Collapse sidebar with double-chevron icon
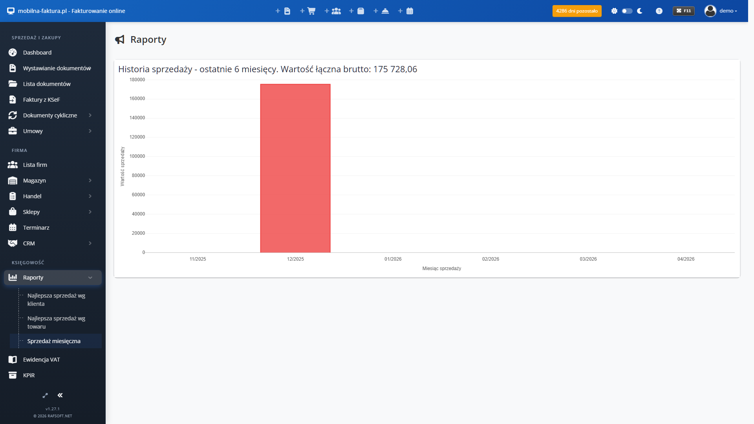The height and width of the screenshot is (424, 754). [x=60, y=395]
